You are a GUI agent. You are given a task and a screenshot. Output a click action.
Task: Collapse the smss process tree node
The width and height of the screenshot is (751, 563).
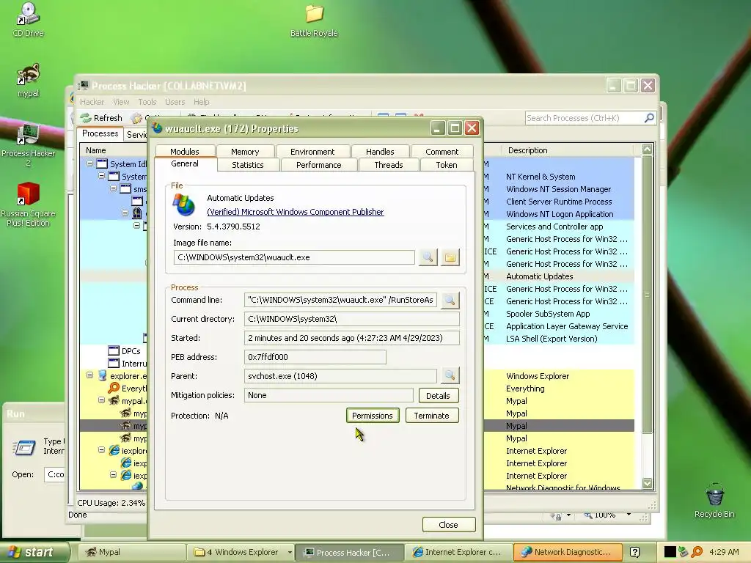[x=114, y=188]
